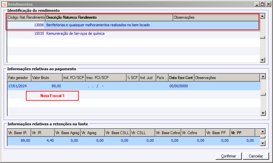Click up arrow of retenções na fonte scrollbar
Screen dimensions: 273x163
(263, 132)
